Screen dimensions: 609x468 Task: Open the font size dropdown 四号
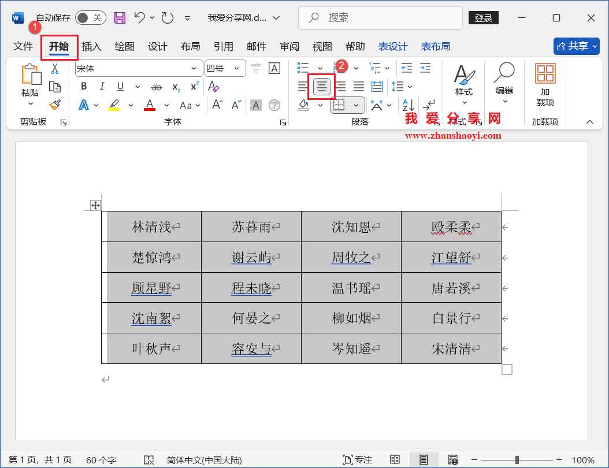pos(236,69)
